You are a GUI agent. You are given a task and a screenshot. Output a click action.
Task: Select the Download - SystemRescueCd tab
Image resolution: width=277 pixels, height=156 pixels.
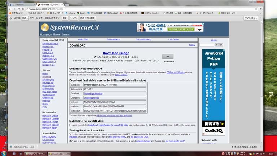coord(50,5)
